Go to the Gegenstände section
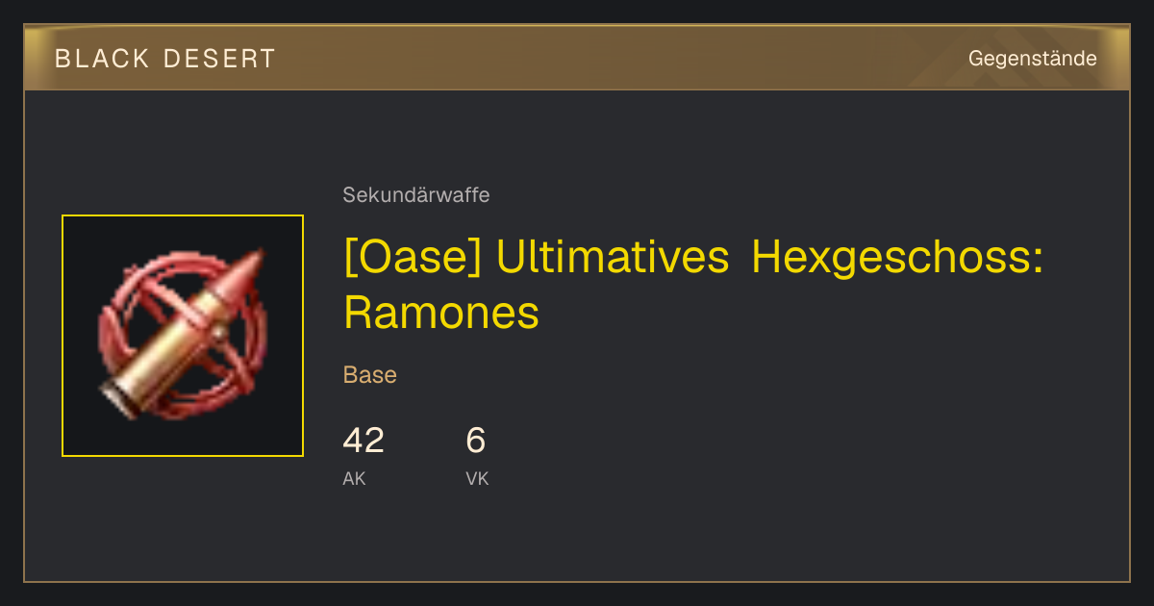The height and width of the screenshot is (606, 1154). (1032, 59)
